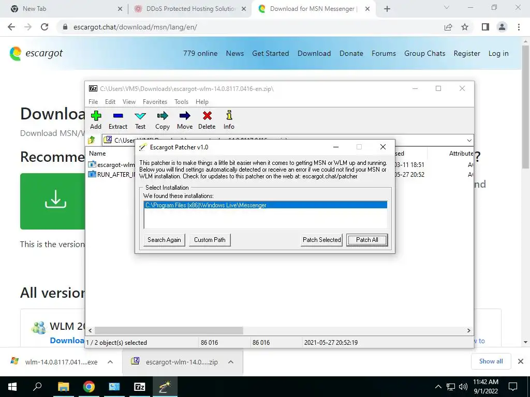Screen dimensions: 530x397
Task: Expand options for wlm-14.0.8117 exe download
Action: click(110, 362)
